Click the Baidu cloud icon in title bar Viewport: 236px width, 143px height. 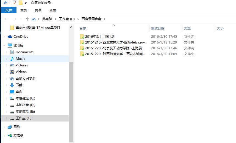click(5, 2)
